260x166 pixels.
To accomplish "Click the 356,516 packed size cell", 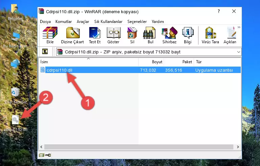I will (x=173, y=70).
